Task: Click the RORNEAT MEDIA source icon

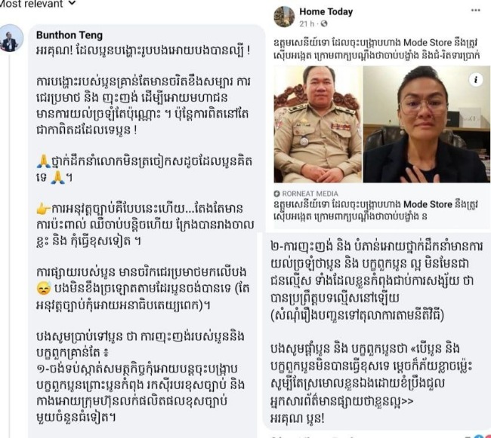Action: [276, 194]
